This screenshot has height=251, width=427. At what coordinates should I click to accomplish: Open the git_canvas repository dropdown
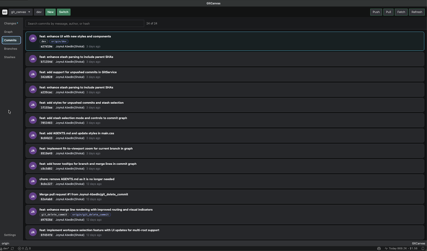pyautogui.click(x=21, y=12)
